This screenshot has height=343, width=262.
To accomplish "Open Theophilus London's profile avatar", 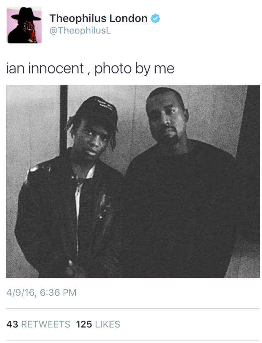I will (24, 25).
